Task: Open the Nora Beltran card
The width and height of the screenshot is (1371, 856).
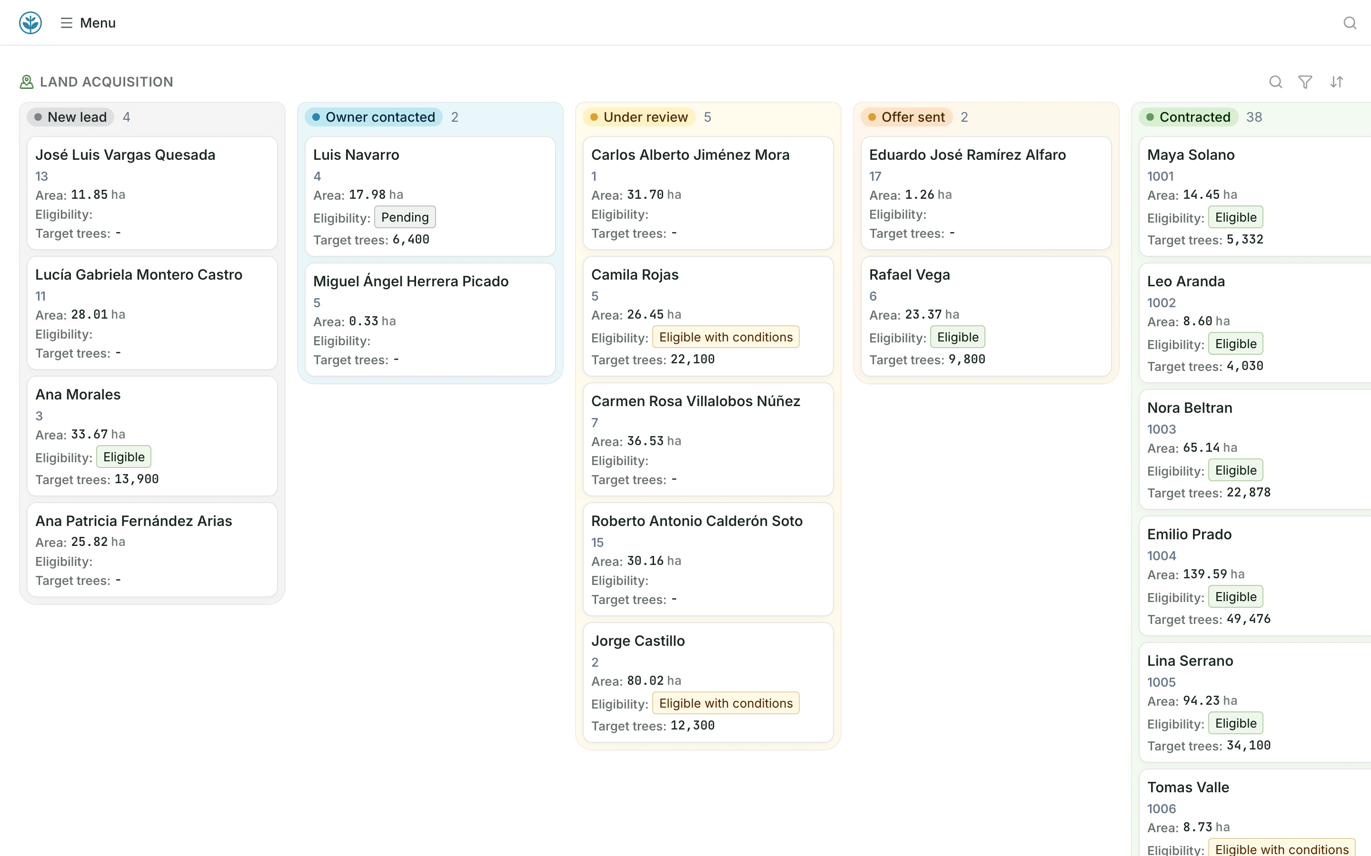Action: (1255, 449)
